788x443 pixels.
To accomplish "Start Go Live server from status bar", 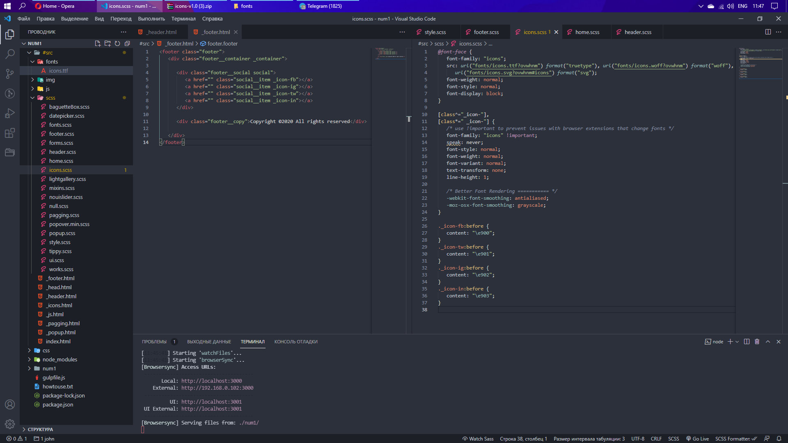I will 697,438.
